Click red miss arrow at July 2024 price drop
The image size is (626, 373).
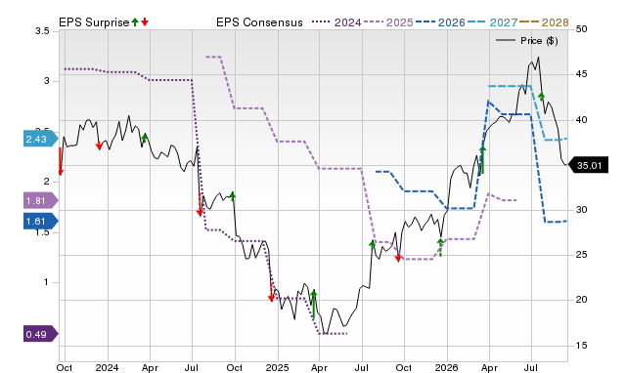pos(200,205)
